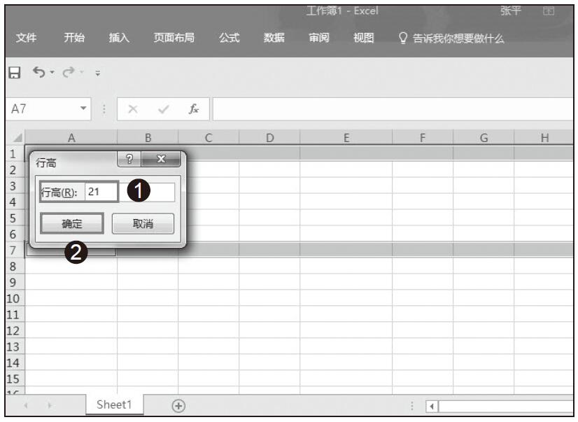Click the Undo arrow icon
Image resolution: width=578 pixels, height=422 pixels.
(39, 73)
